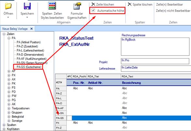Image resolution: width=191 pixels, height=131 pixels.
Task: Select PA-Z (Zusatztext) tree item
Action: pos(27,46)
